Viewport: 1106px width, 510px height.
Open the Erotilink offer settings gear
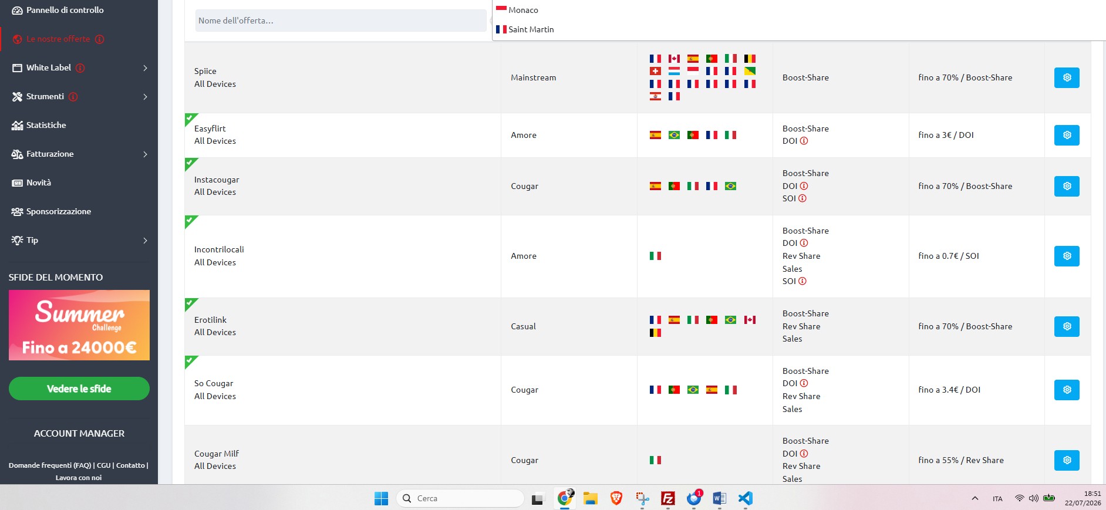tap(1067, 326)
